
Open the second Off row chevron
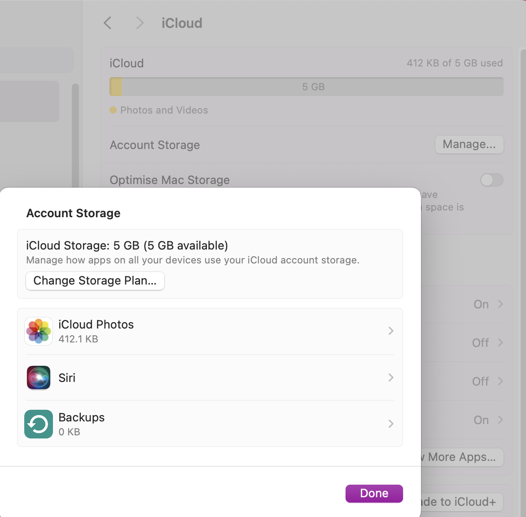[500, 381]
